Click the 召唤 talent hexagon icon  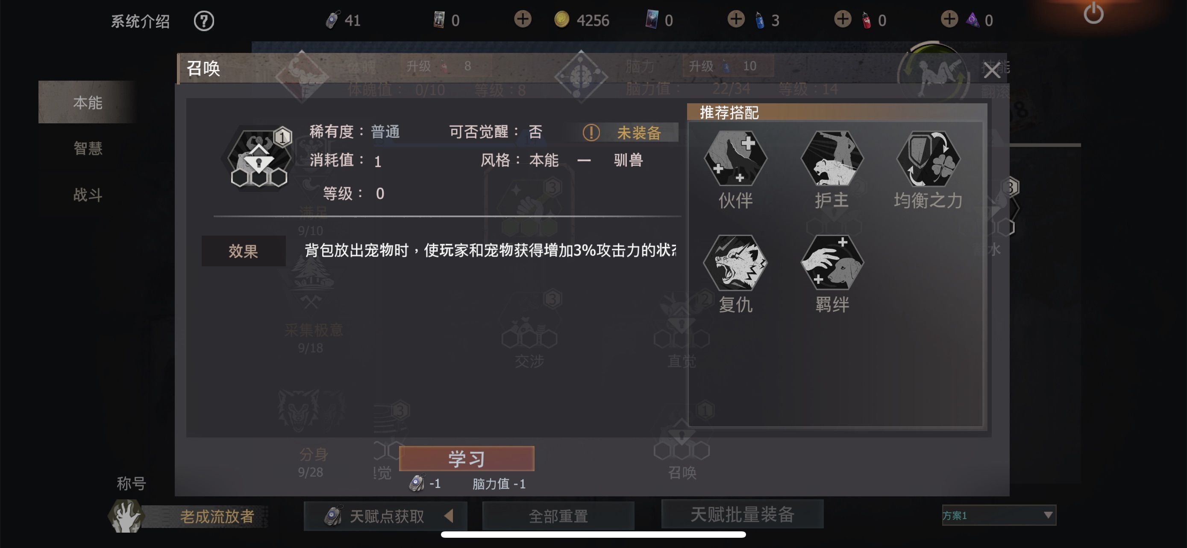tap(259, 159)
